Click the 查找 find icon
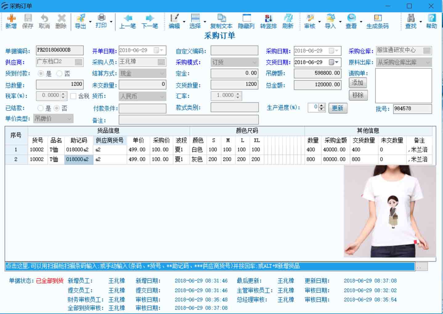This screenshot has width=443, height=314. [x=411, y=22]
